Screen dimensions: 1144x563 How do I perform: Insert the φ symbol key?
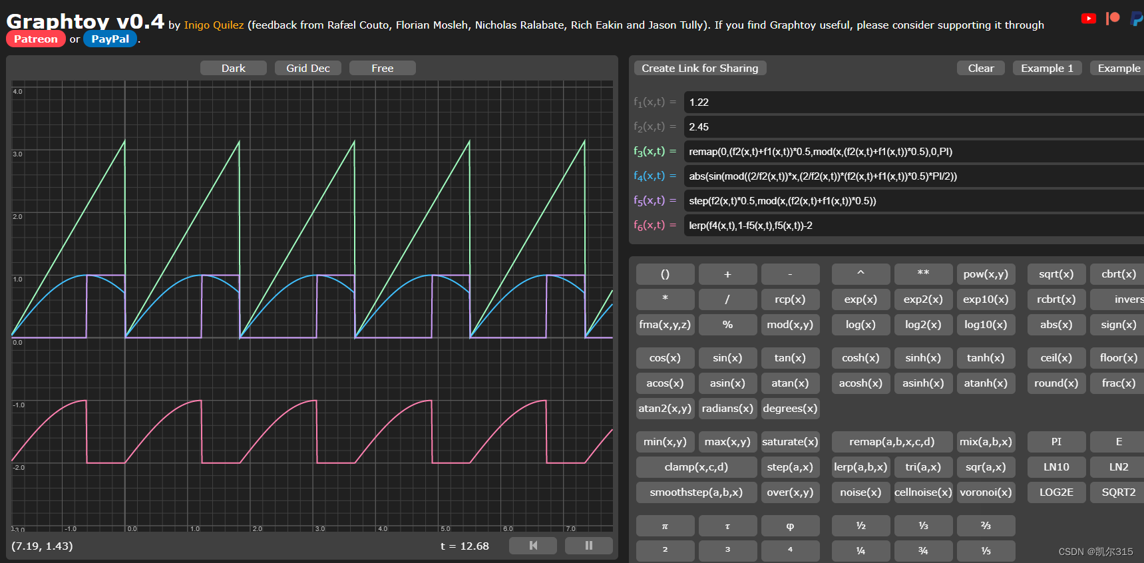[790, 526]
